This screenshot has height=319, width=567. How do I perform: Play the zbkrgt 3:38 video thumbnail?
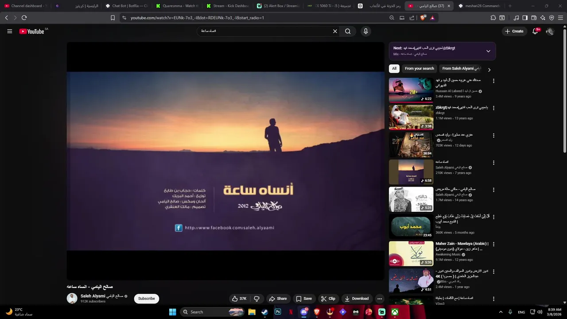click(411, 117)
